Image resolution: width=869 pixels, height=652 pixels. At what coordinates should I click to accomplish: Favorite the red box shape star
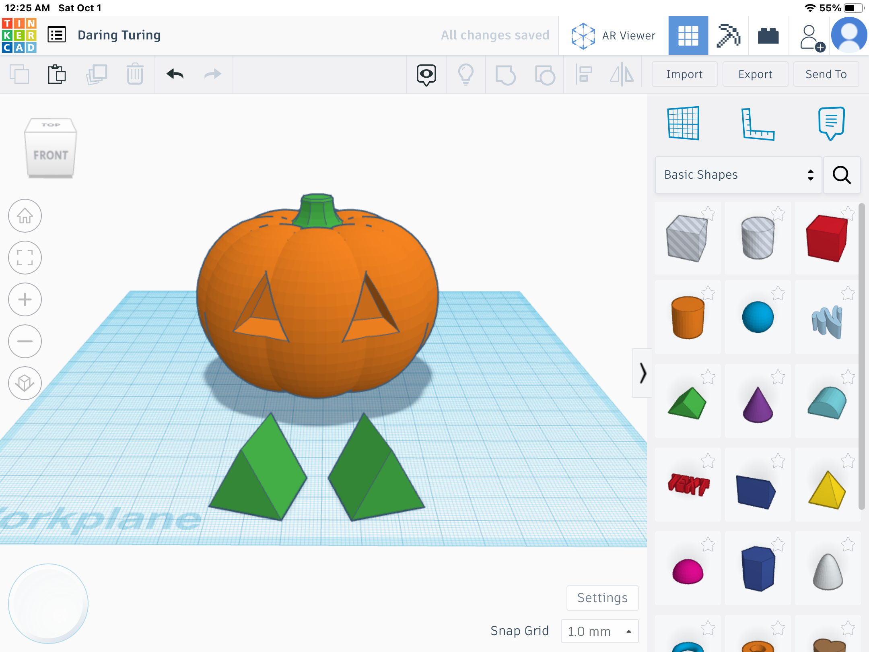848,213
